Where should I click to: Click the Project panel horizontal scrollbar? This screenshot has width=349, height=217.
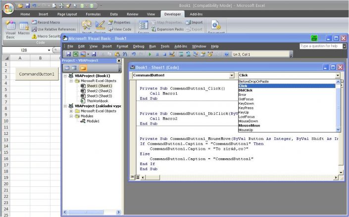tap(92, 212)
